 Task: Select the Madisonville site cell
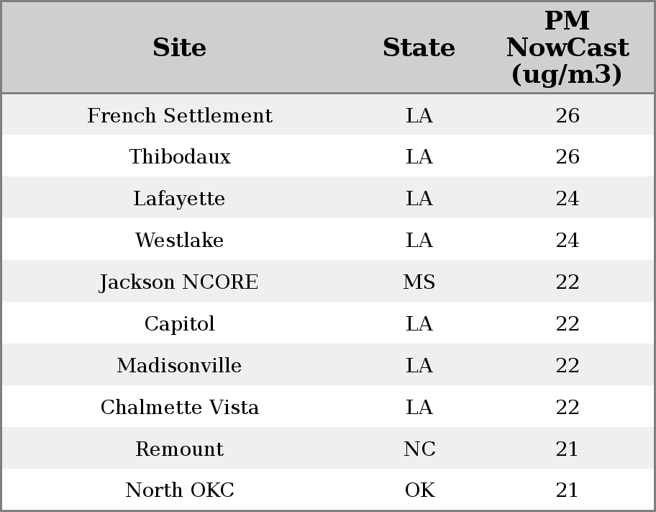tap(180, 365)
